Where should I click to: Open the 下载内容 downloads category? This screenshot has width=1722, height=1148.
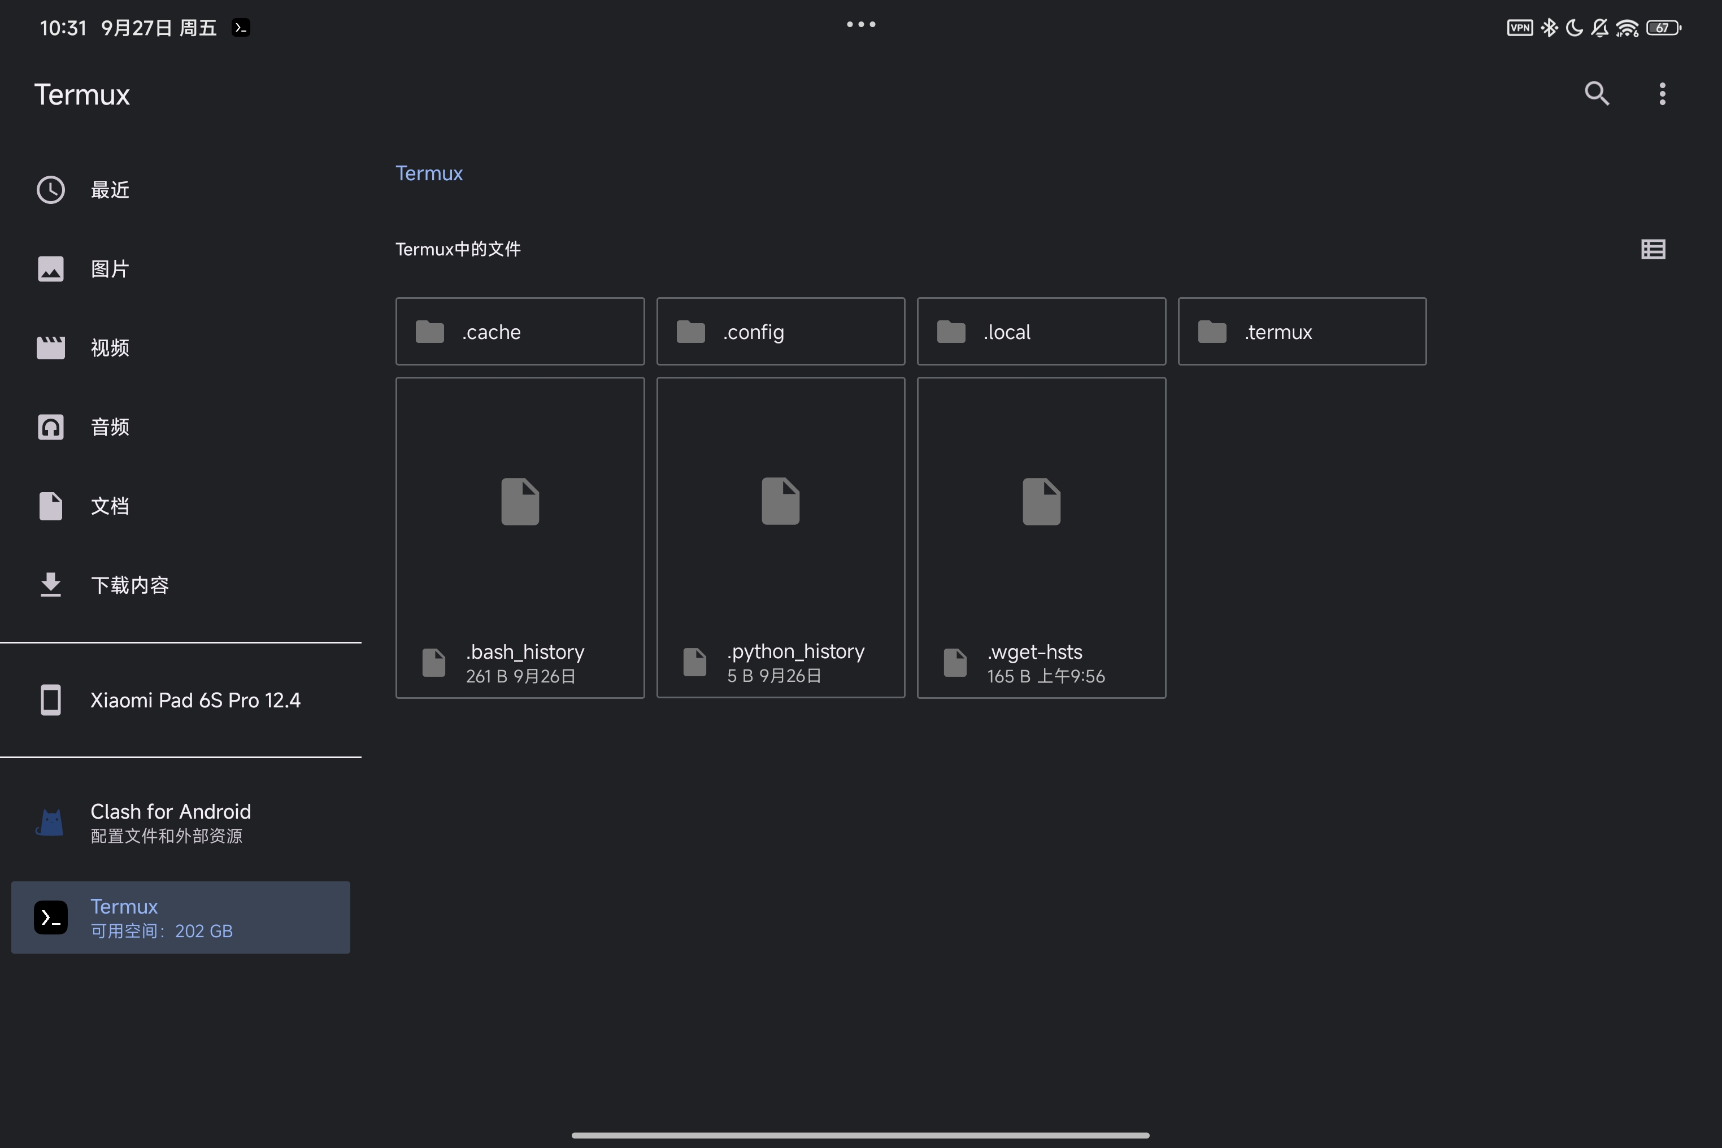(x=181, y=585)
